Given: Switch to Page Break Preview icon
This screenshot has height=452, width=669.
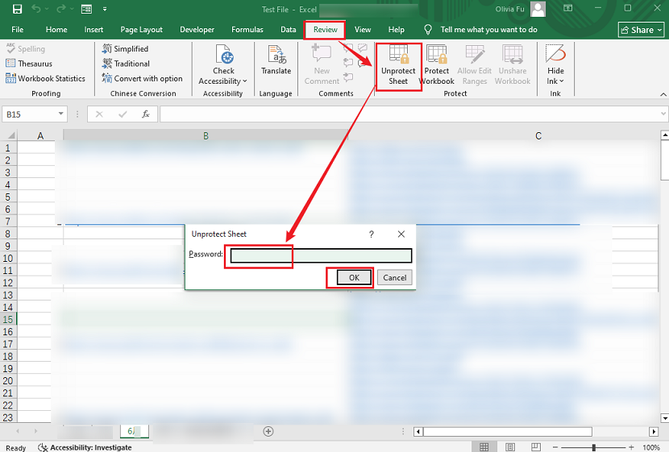Looking at the screenshot, I should [536, 447].
